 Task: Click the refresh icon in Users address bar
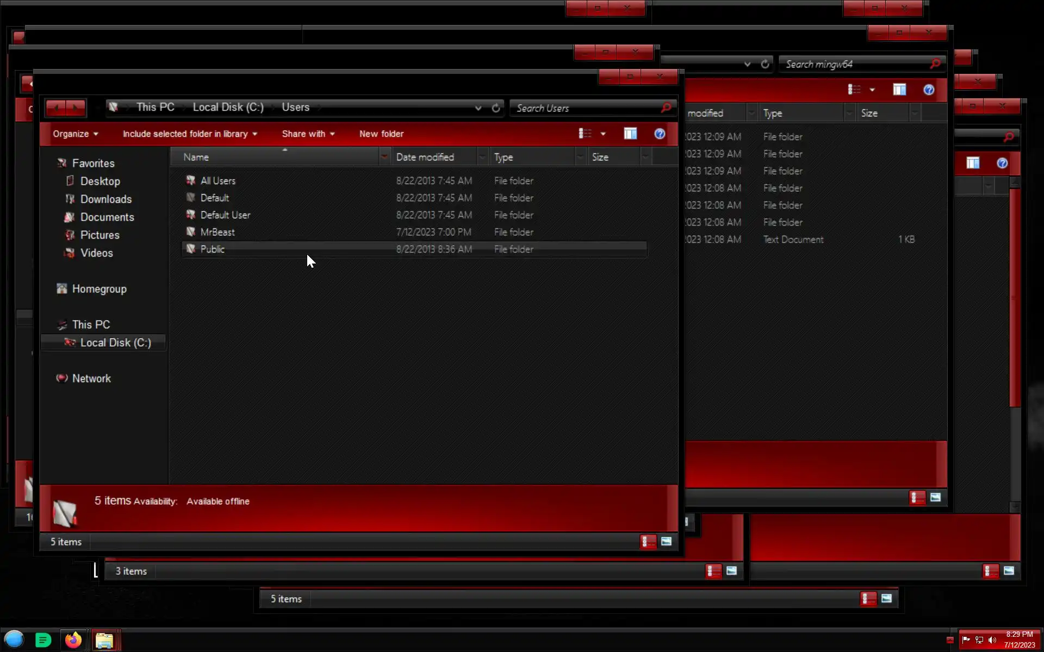(495, 108)
